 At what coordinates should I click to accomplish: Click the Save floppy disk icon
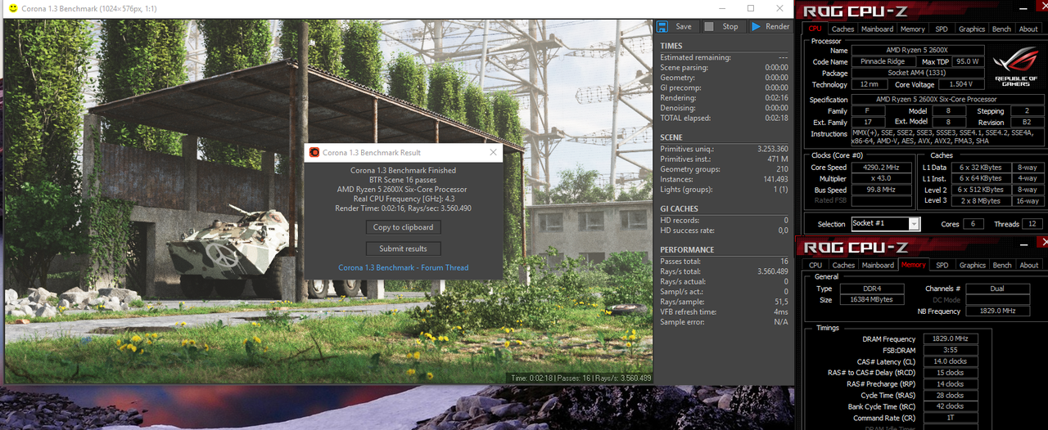664,26
